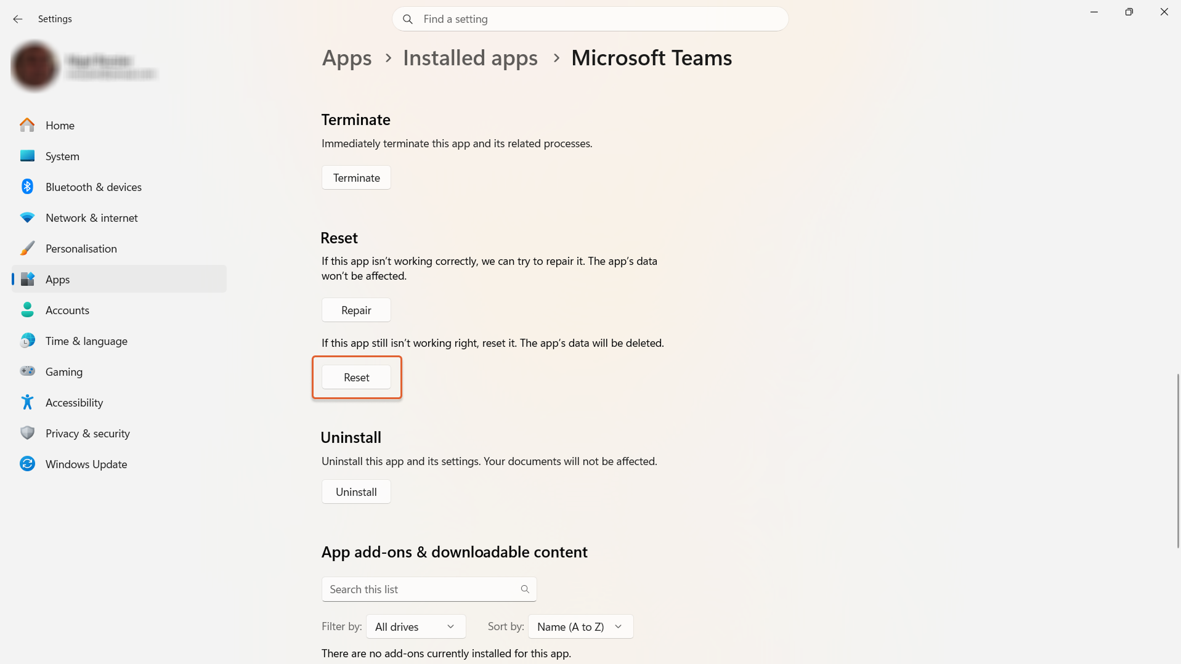
Task: Open Time & language settings
Action: (x=119, y=341)
